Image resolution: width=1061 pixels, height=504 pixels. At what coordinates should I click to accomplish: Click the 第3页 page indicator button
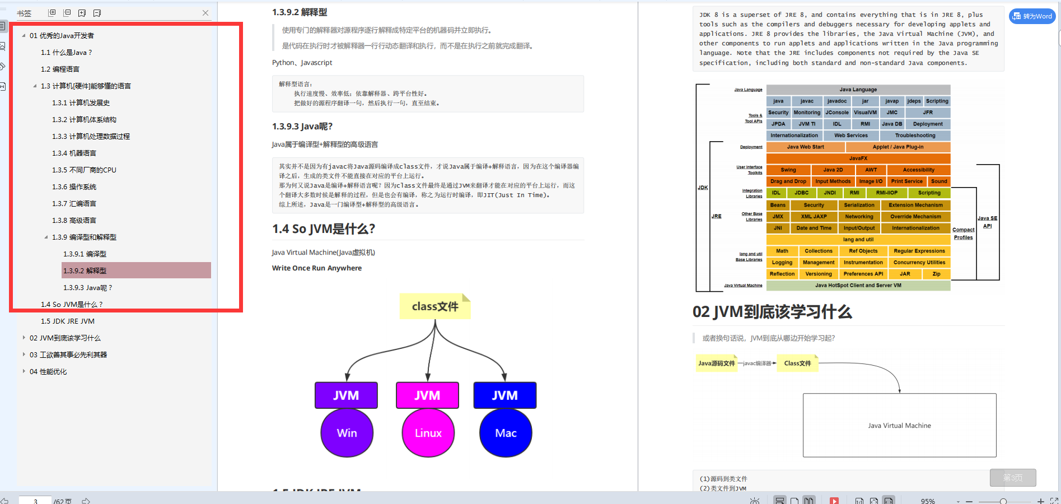coord(1013,478)
